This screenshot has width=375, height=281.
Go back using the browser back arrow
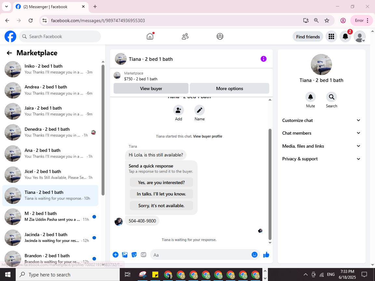7,20
